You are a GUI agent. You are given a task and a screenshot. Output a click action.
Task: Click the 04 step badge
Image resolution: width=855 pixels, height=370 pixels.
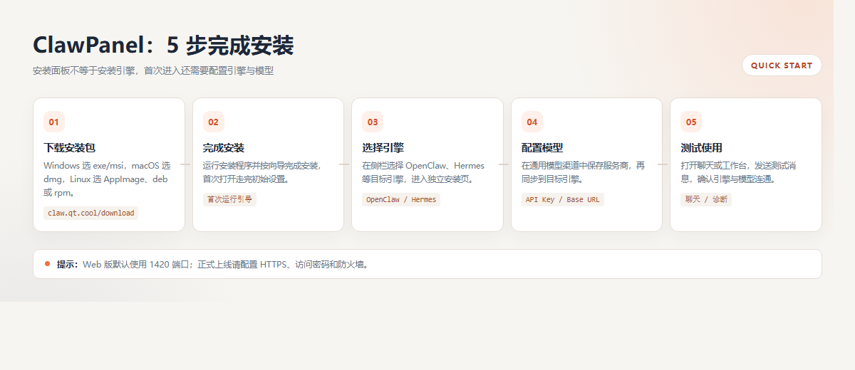tap(532, 122)
